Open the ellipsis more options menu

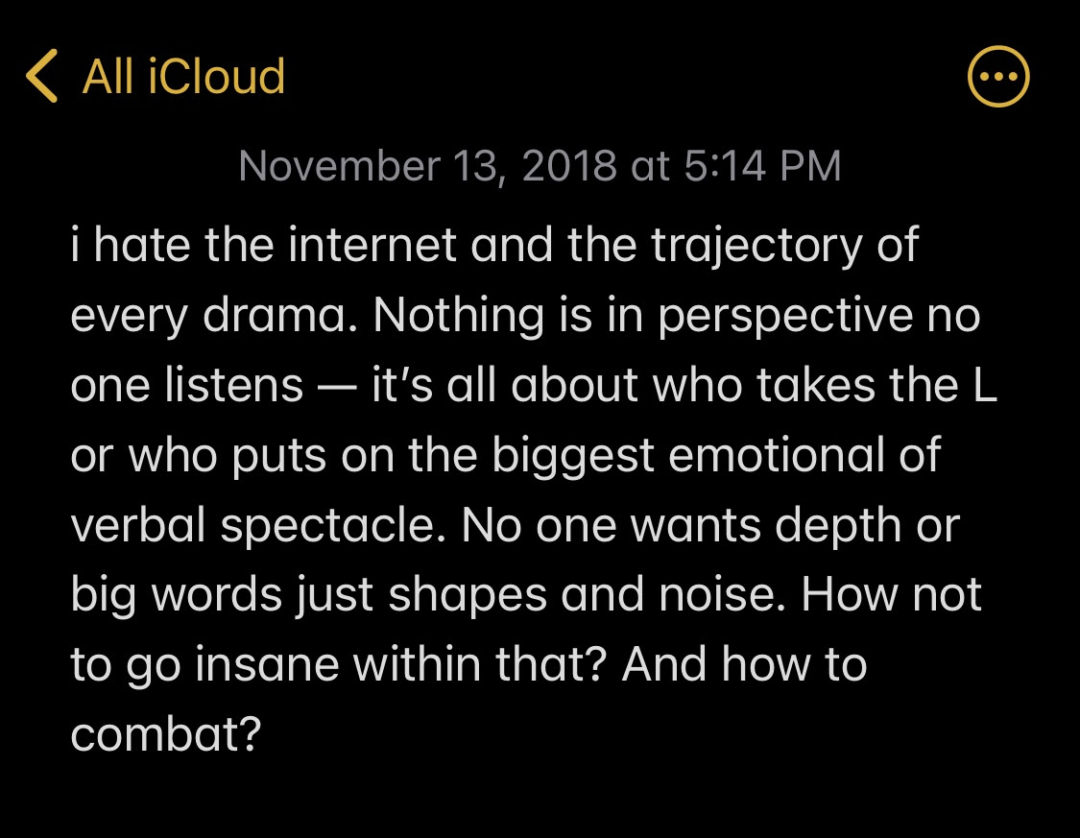pyautogui.click(x=998, y=77)
